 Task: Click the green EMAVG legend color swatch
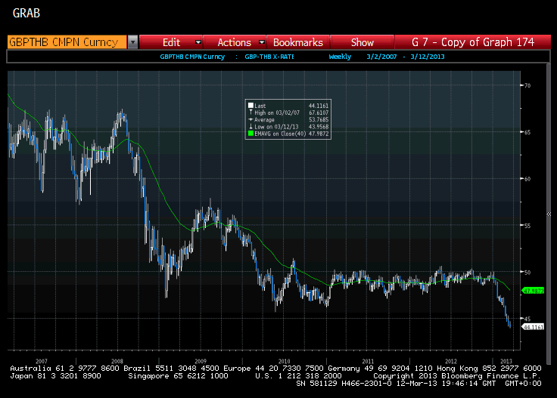(x=250, y=134)
